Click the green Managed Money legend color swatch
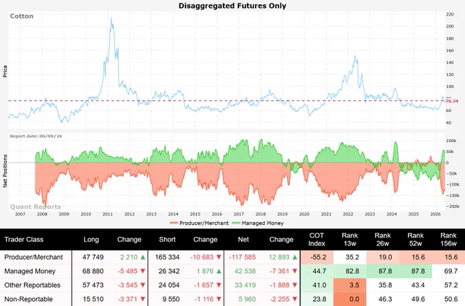The height and width of the screenshot is (306, 465). [236, 223]
